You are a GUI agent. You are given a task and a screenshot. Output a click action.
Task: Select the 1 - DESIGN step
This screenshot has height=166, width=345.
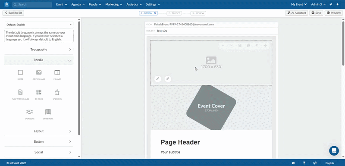148,13
